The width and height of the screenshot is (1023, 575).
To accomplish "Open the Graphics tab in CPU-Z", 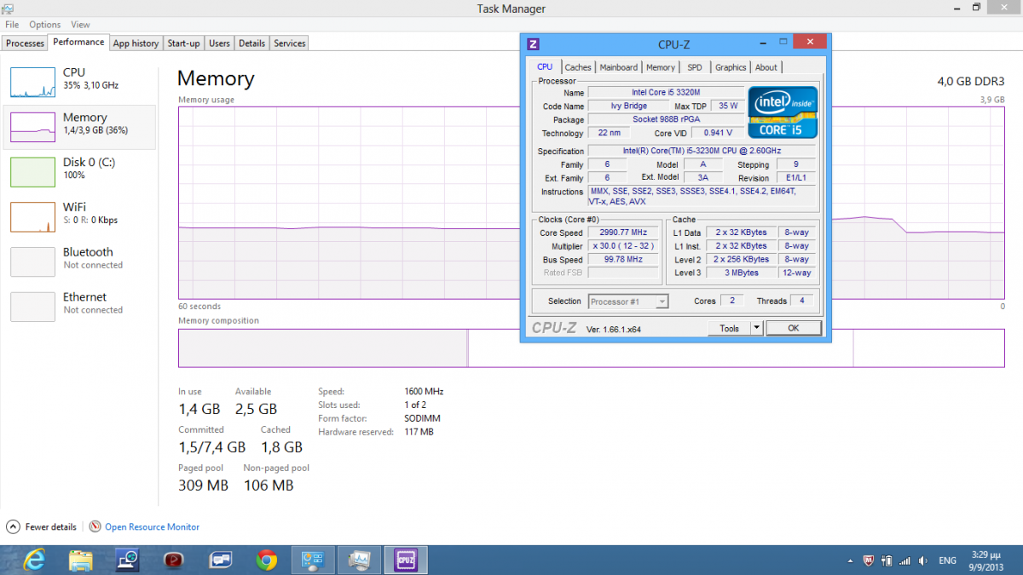I will (731, 67).
